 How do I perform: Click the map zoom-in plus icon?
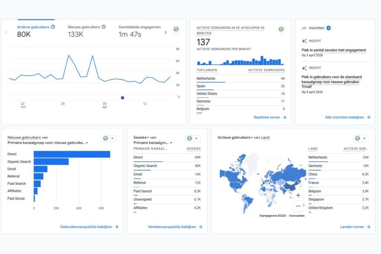tap(298, 195)
